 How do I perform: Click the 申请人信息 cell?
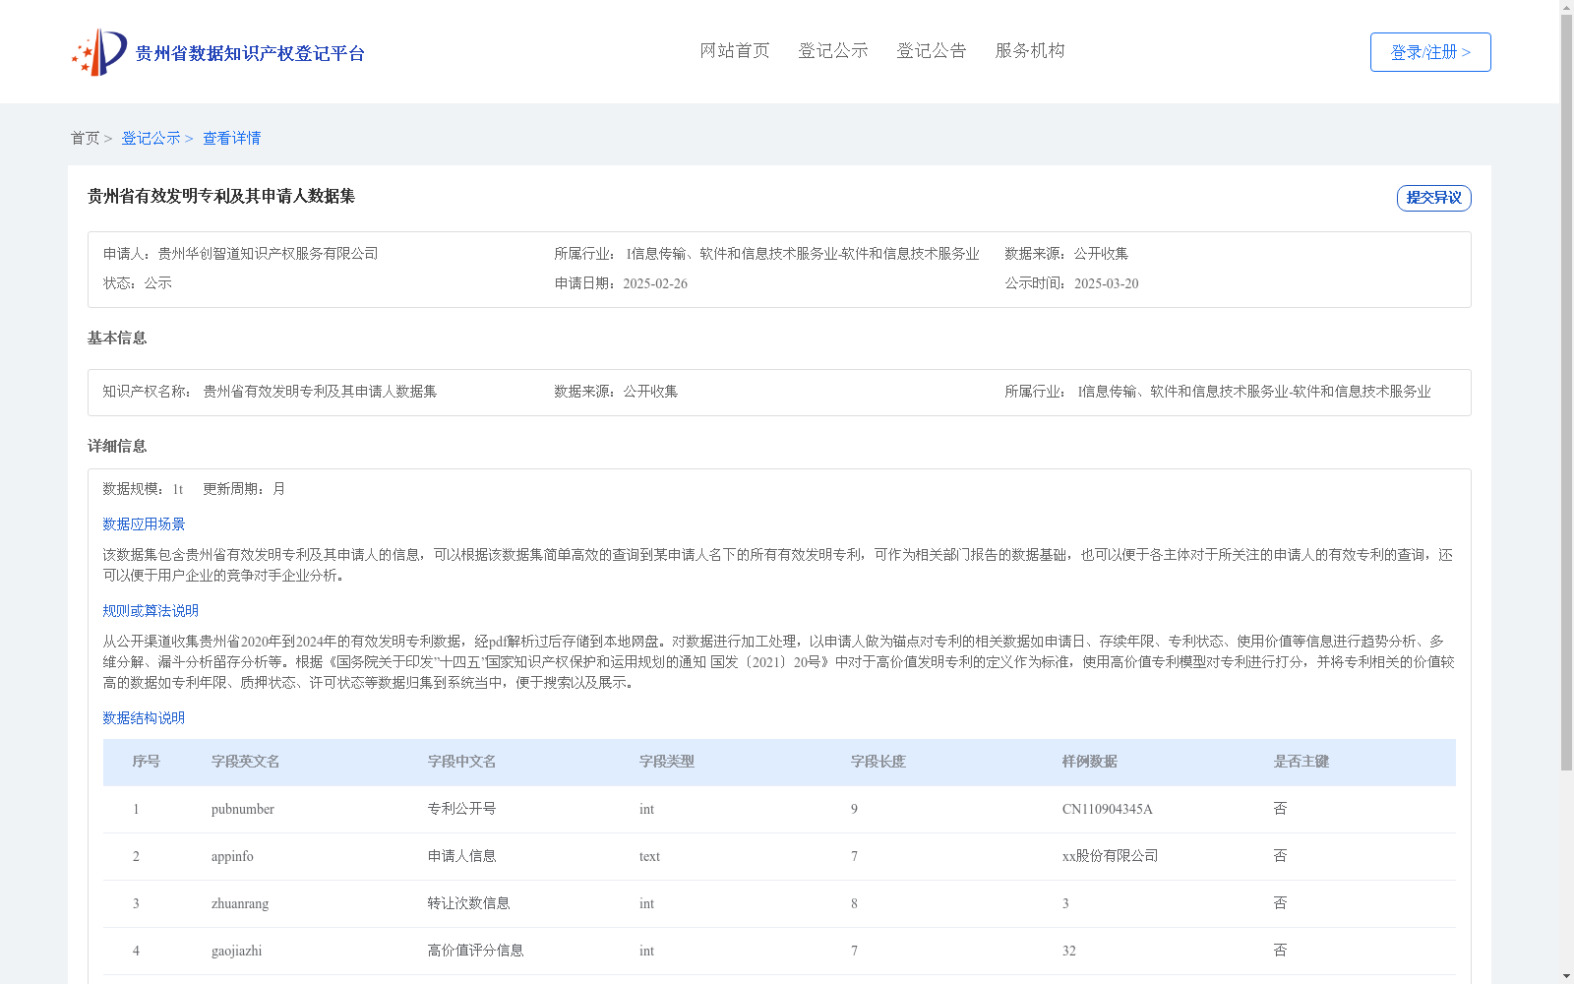462,856
